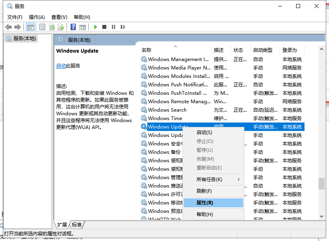
Task: Select the Windows Push Notificati... service name
Action: (178, 84)
